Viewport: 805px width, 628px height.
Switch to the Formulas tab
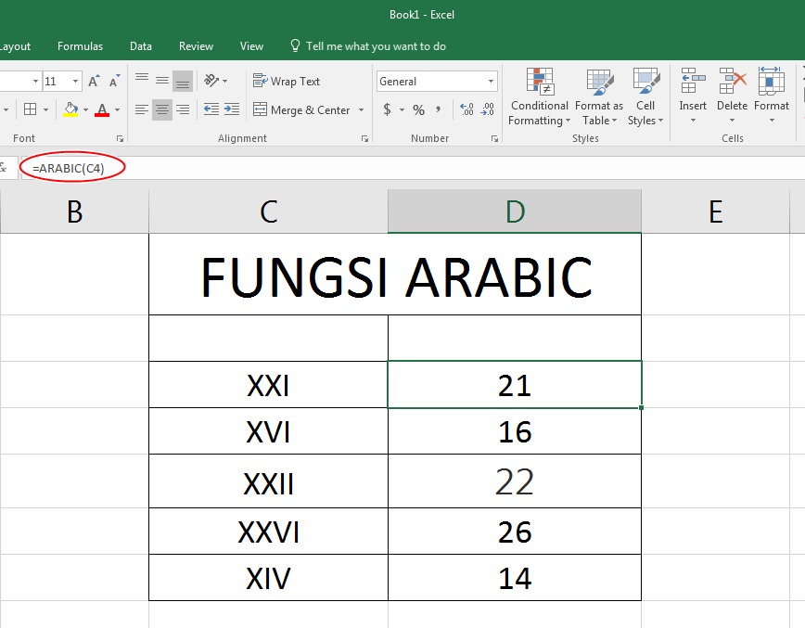tap(80, 45)
